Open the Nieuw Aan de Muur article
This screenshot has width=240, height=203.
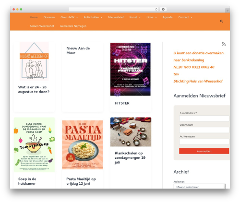pos(78,50)
